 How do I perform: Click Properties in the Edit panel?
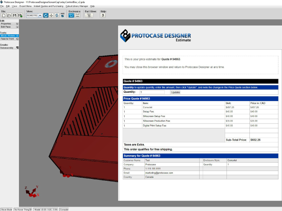point(9,24)
